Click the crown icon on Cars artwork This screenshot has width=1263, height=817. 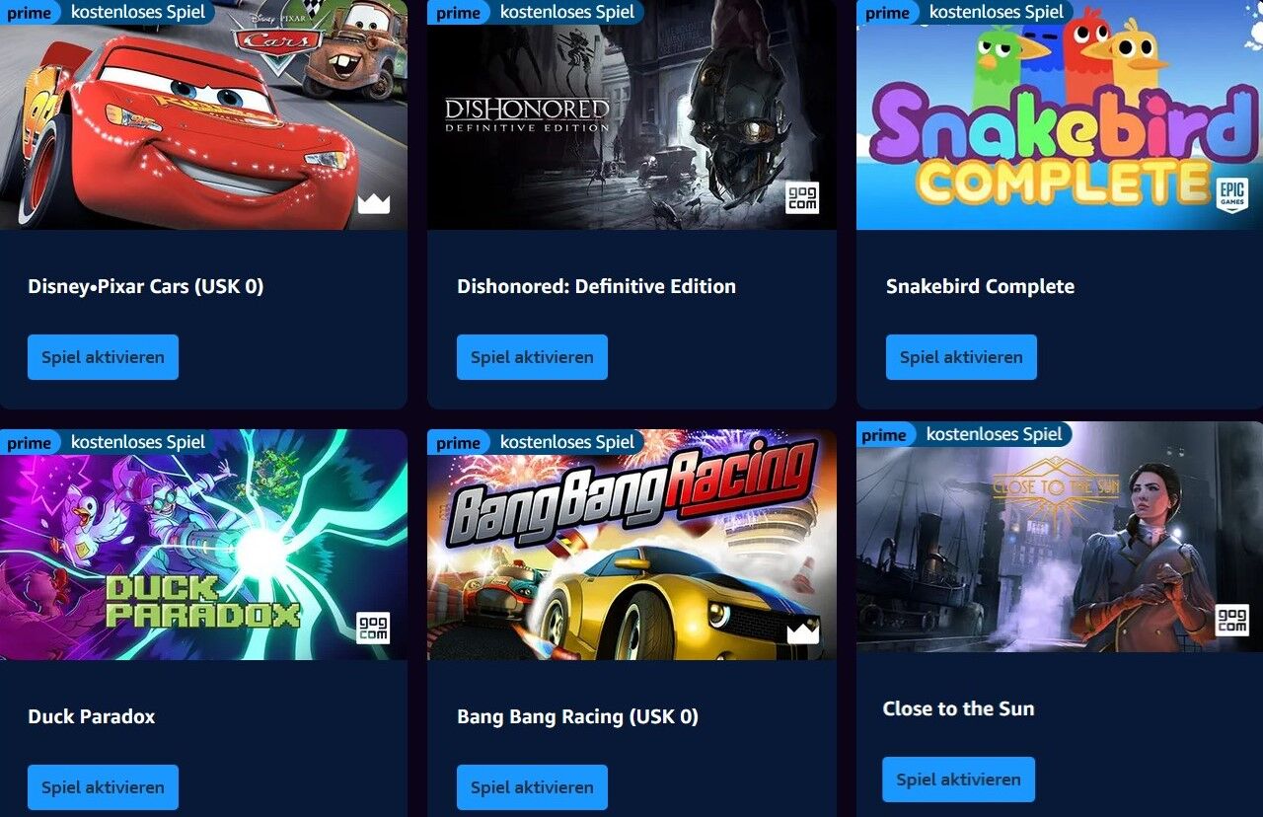coord(374,203)
